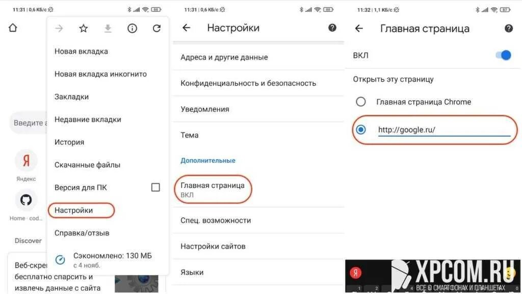Screen dimensions: 522x294
Task: Edit the http://google.ru/ URL field
Action: click(444, 130)
